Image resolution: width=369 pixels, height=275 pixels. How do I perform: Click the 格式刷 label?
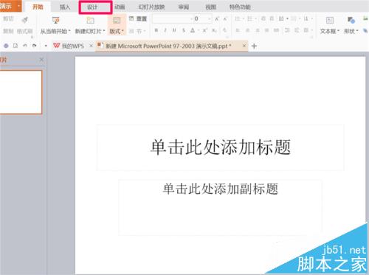tap(24, 31)
